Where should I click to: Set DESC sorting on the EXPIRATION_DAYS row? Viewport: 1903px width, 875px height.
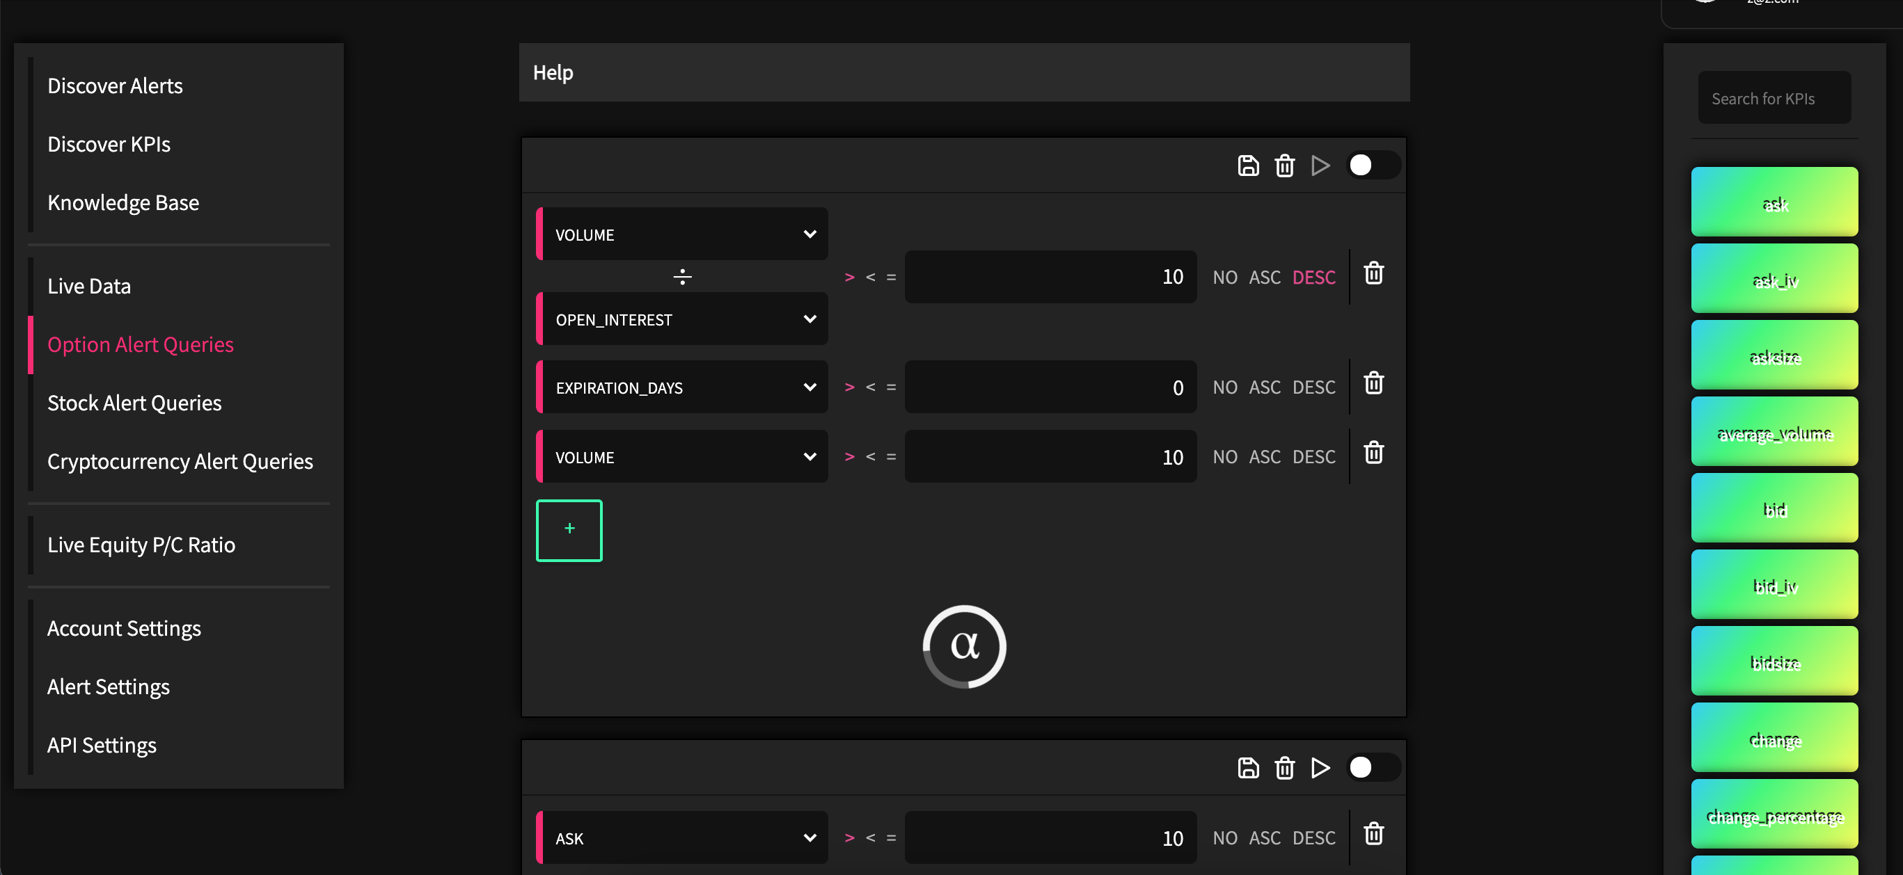1313,387
